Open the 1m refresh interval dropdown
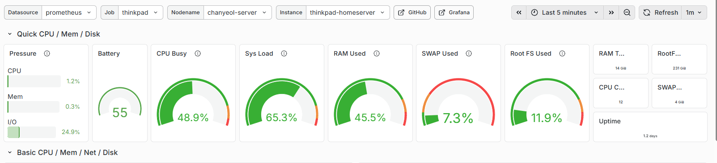The height and width of the screenshot is (163, 717). click(x=694, y=12)
